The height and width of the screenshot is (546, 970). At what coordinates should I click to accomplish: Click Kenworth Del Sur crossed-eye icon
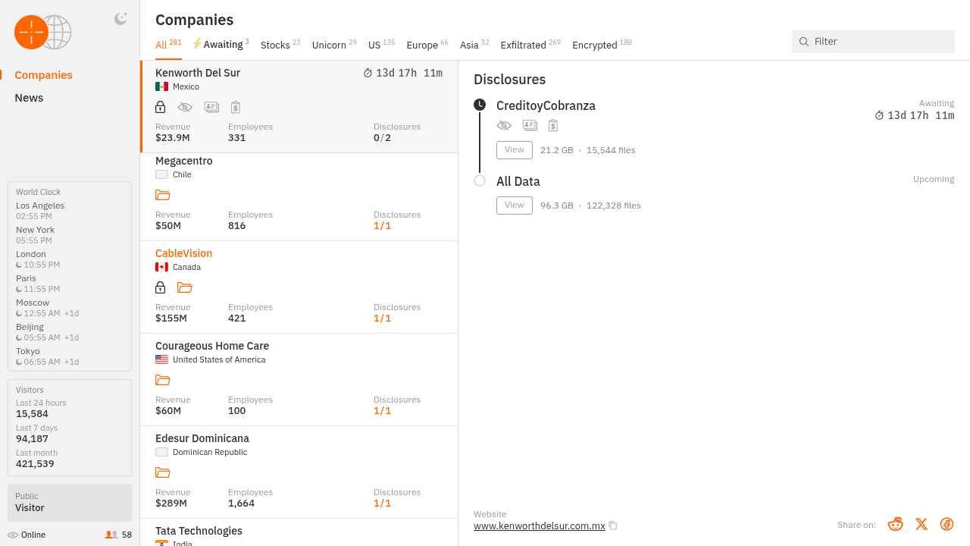(185, 107)
